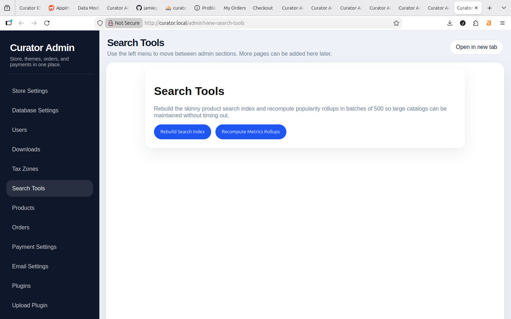Open the extensions puzzle icon
This screenshot has width=511, height=319.
click(476, 23)
